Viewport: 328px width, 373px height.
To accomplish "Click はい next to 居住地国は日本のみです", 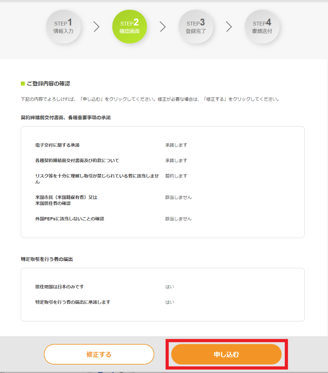I will coord(170,287).
